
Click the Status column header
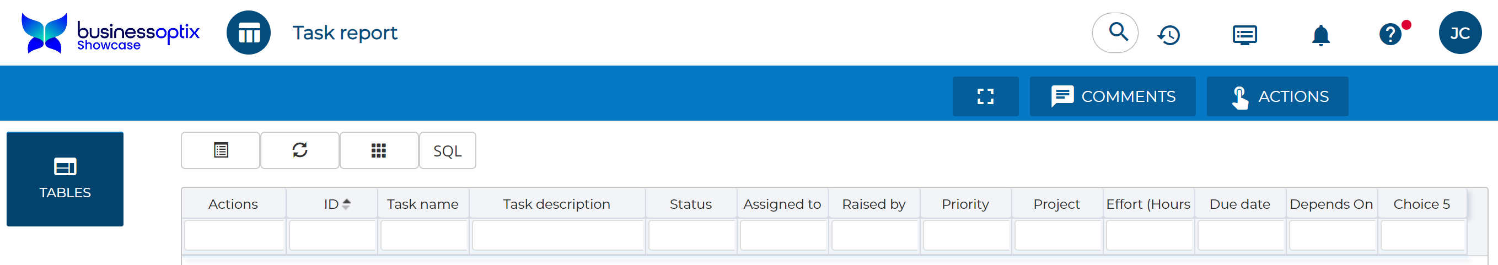(x=690, y=204)
